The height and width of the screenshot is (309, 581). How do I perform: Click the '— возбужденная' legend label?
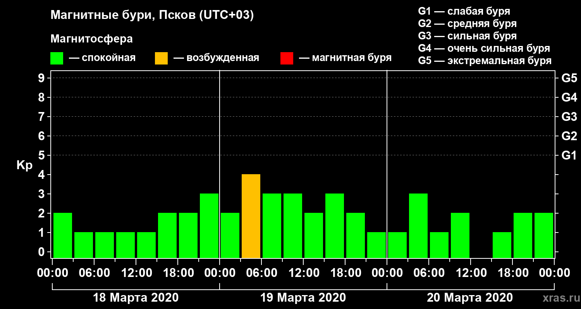coord(217,58)
